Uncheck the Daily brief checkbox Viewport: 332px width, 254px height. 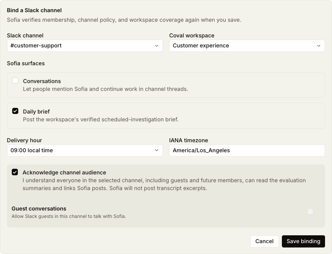(x=15, y=111)
